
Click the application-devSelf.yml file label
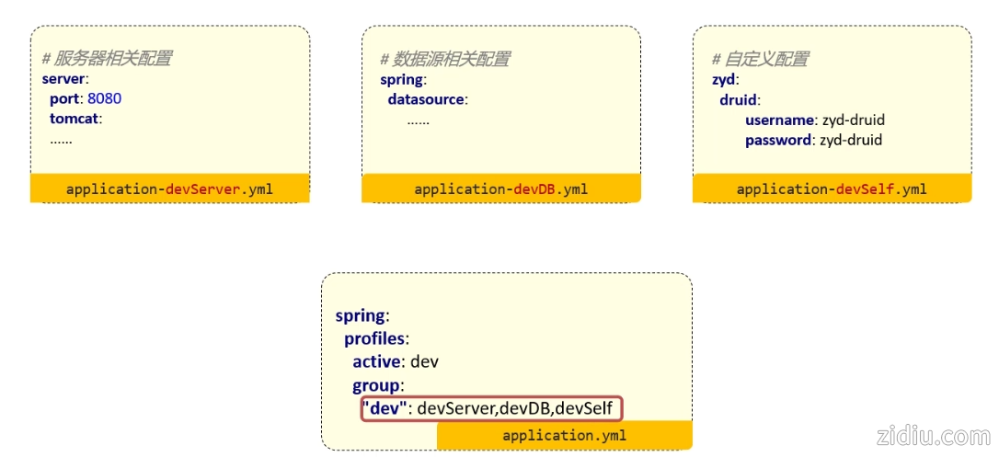click(x=832, y=189)
